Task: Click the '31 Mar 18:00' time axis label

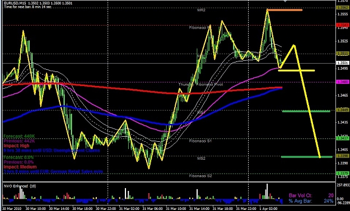Action: (223, 209)
